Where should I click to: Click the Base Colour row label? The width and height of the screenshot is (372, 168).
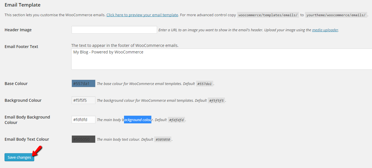16,83
